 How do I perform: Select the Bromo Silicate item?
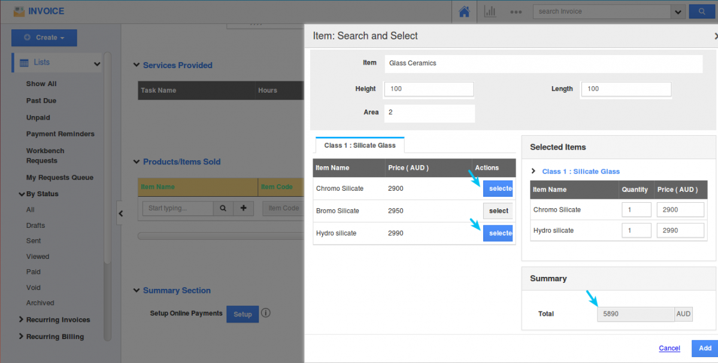pos(498,211)
